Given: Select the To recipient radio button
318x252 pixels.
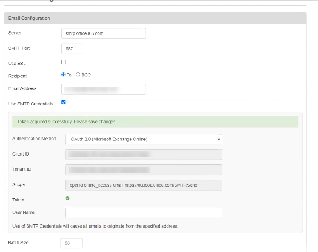Looking at the screenshot, I should 64,75.
